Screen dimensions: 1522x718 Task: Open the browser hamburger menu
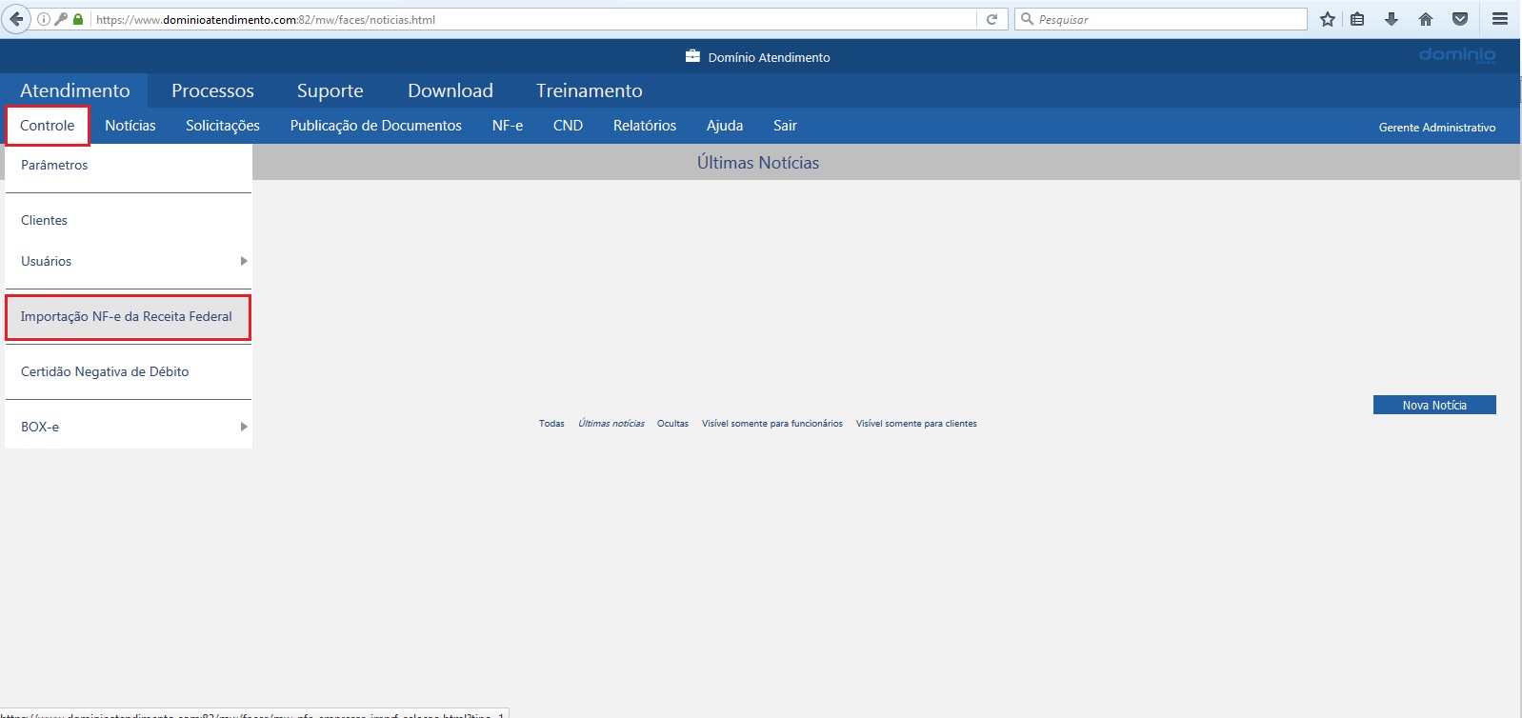click(x=1500, y=19)
